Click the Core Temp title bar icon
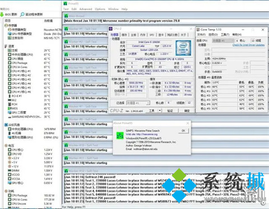Image resolution: width=269 pixels, height=209 pixels. click(x=198, y=30)
